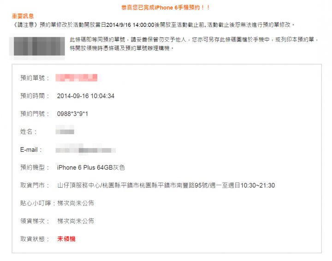Click the 重要訊息 orange heading
This screenshot has height=261, width=332.
23,16
